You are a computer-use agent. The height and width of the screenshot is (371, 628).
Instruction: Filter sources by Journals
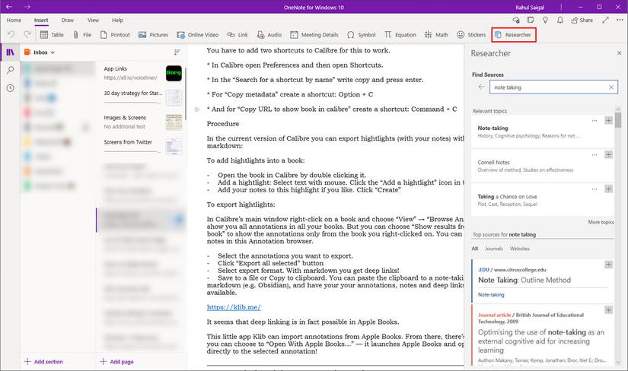(494, 249)
